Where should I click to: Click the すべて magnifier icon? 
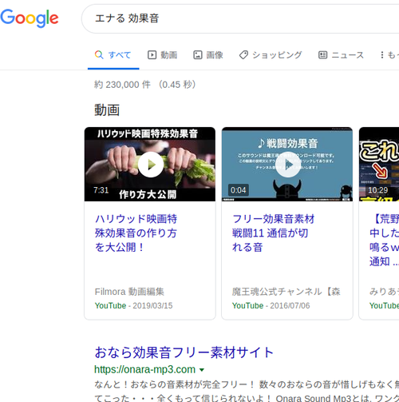(99, 55)
